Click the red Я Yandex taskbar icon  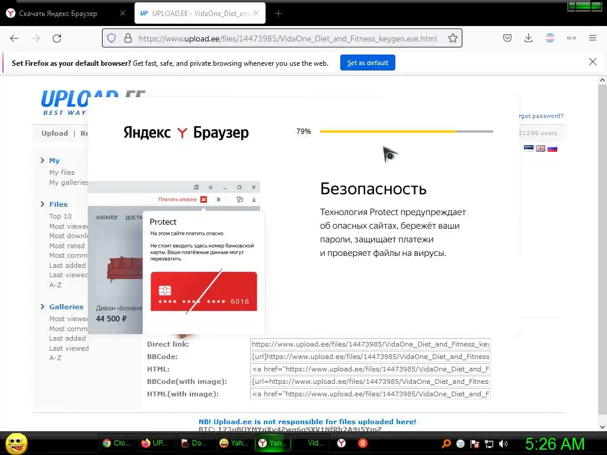point(363,443)
